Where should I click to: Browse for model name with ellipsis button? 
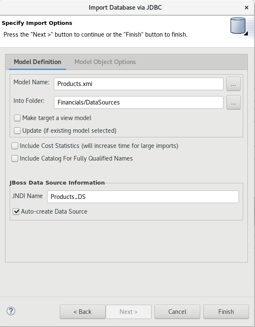click(x=234, y=84)
